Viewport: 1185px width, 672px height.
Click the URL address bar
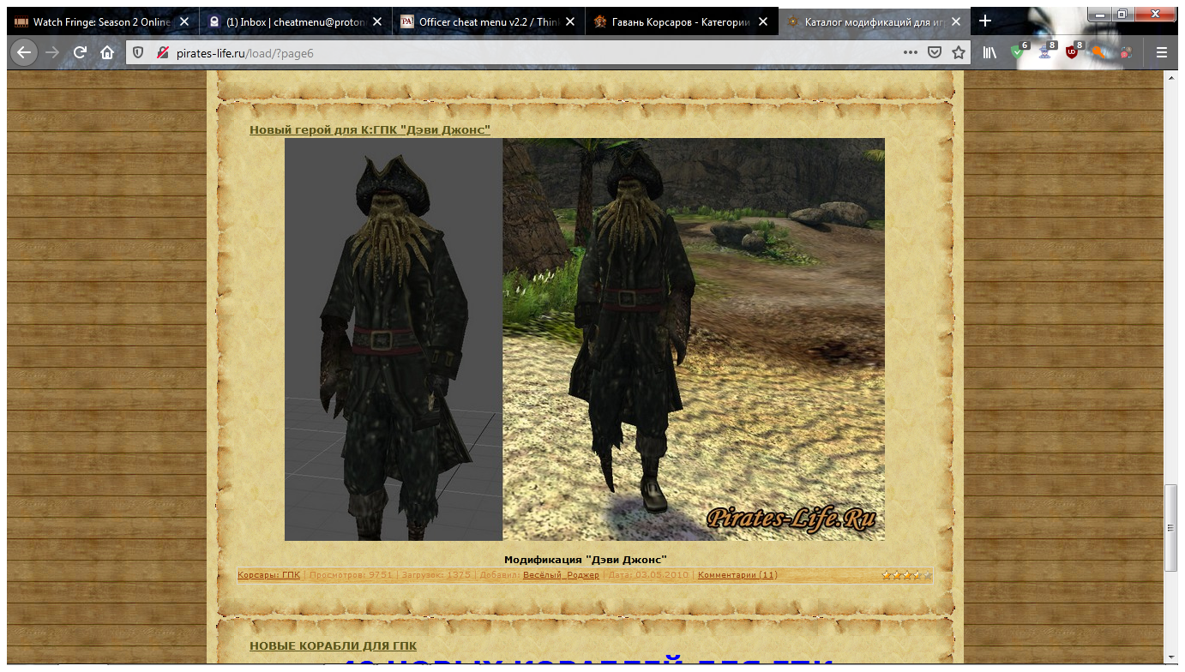(x=514, y=53)
